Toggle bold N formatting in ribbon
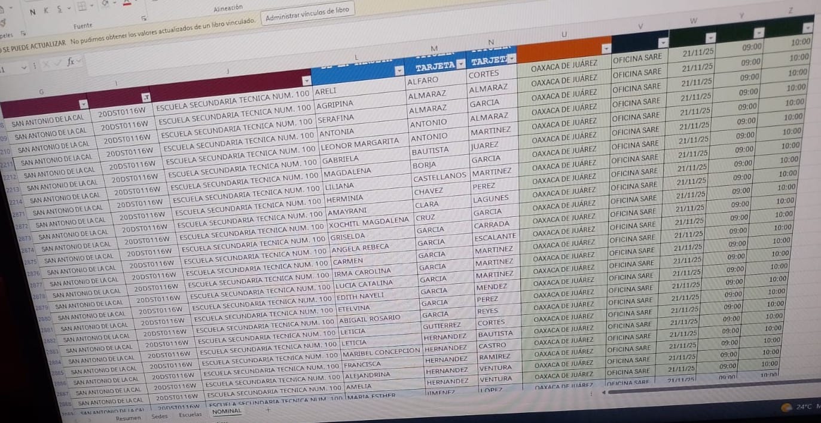821x423 pixels. (32, 11)
